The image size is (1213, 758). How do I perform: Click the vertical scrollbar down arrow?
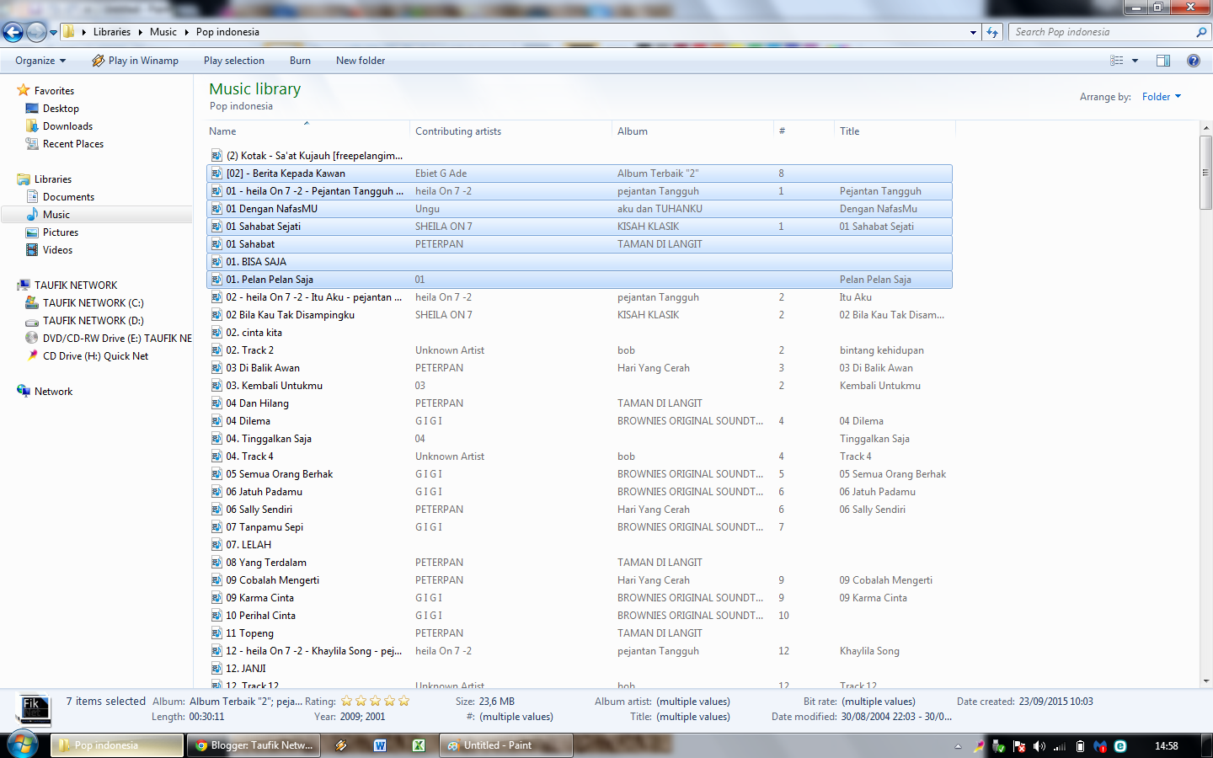[1206, 681]
